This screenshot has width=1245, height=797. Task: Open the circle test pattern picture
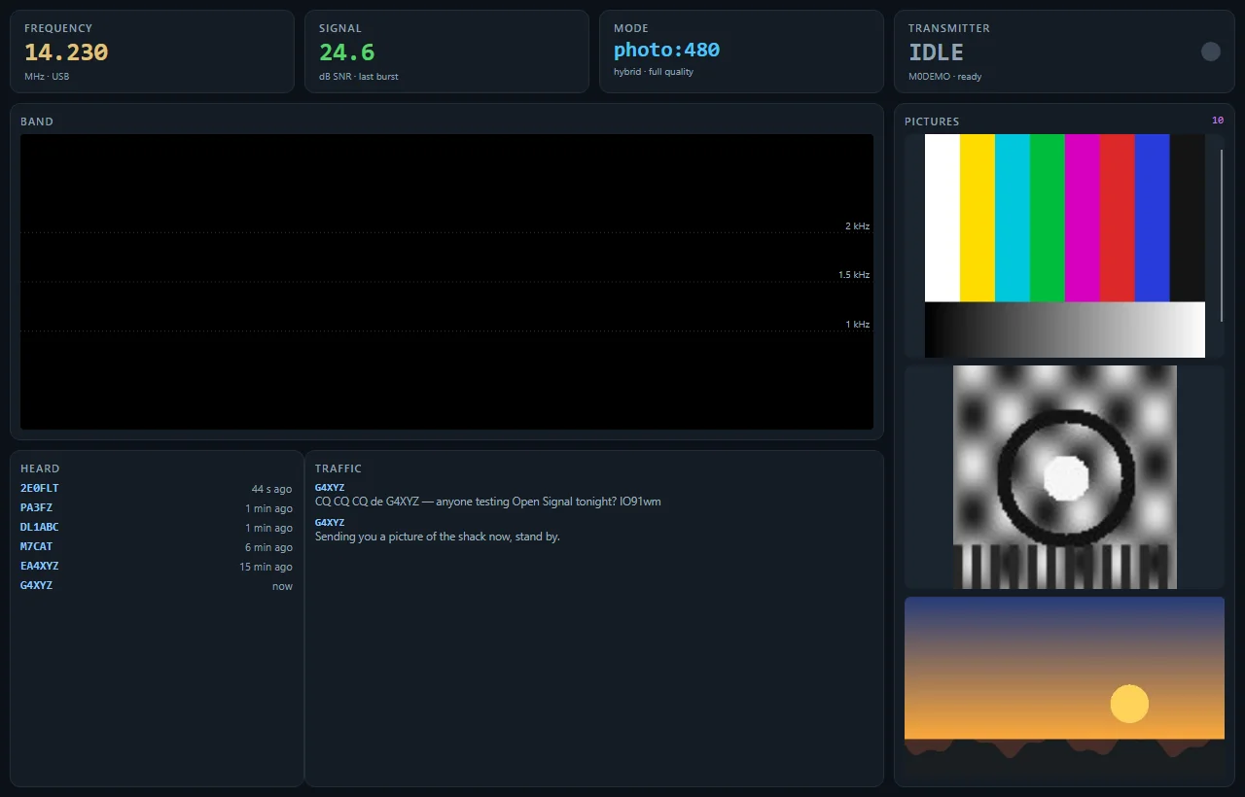click(x=1064, y=477)
